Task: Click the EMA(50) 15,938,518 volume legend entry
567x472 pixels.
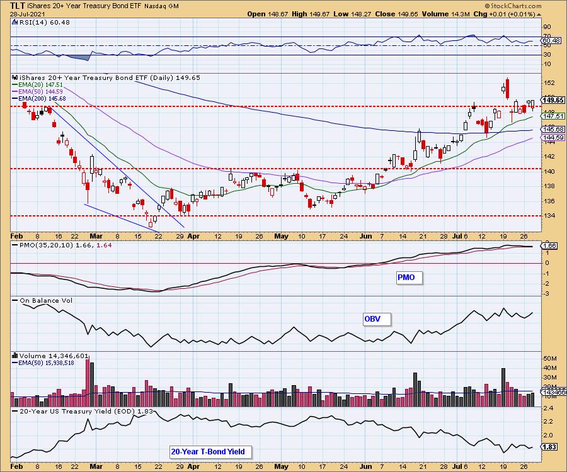Action: click(x=43, y=362)
